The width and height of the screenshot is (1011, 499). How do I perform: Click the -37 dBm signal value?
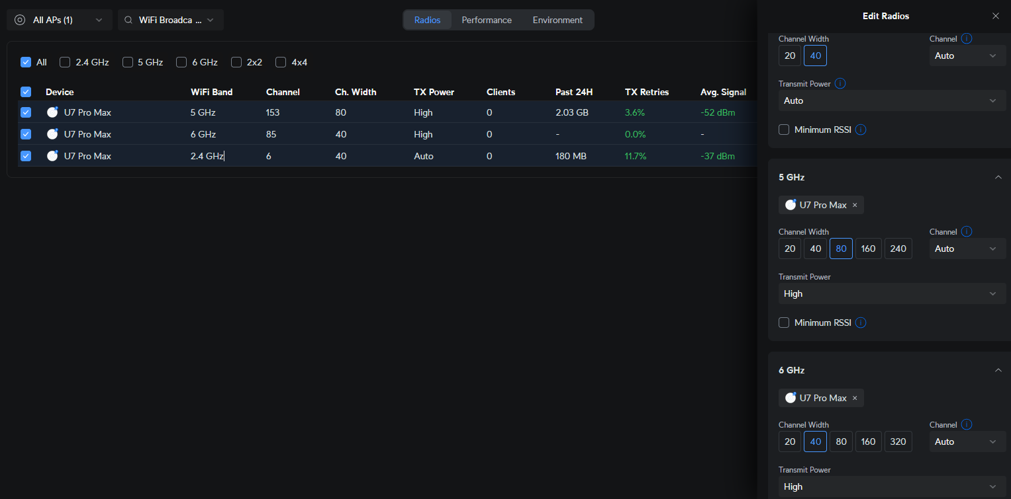tap(718, 156)
